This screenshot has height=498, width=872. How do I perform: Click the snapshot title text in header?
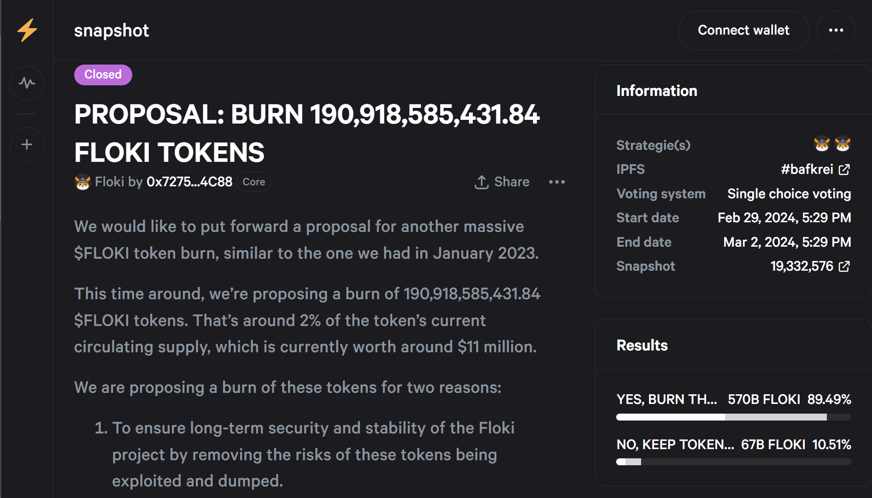click(112, 30)
